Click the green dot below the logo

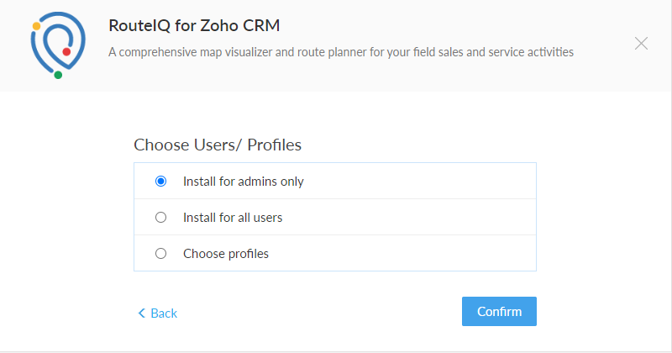[x=58, y=75]
